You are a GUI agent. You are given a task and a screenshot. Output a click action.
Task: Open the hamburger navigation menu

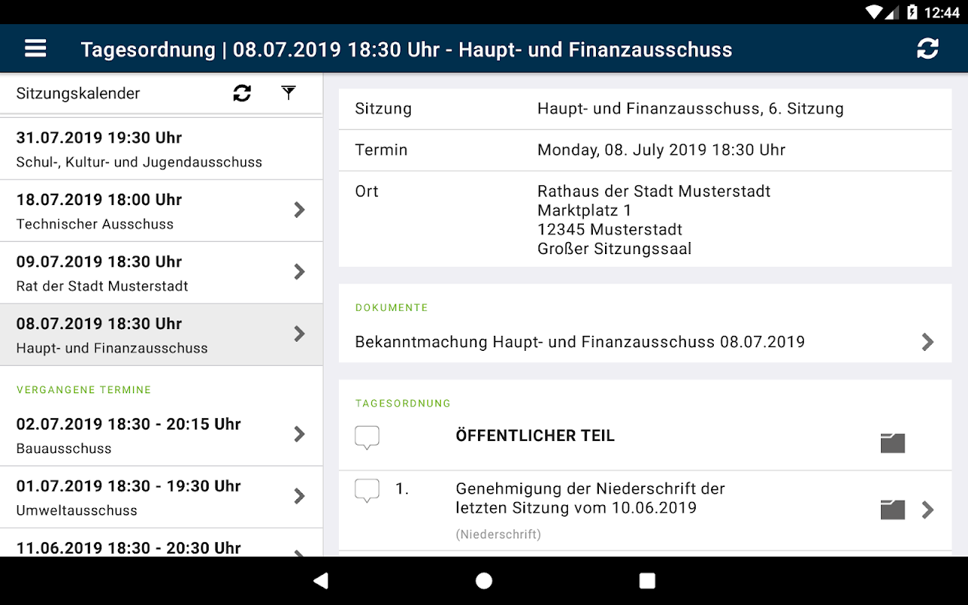point(36,49)
